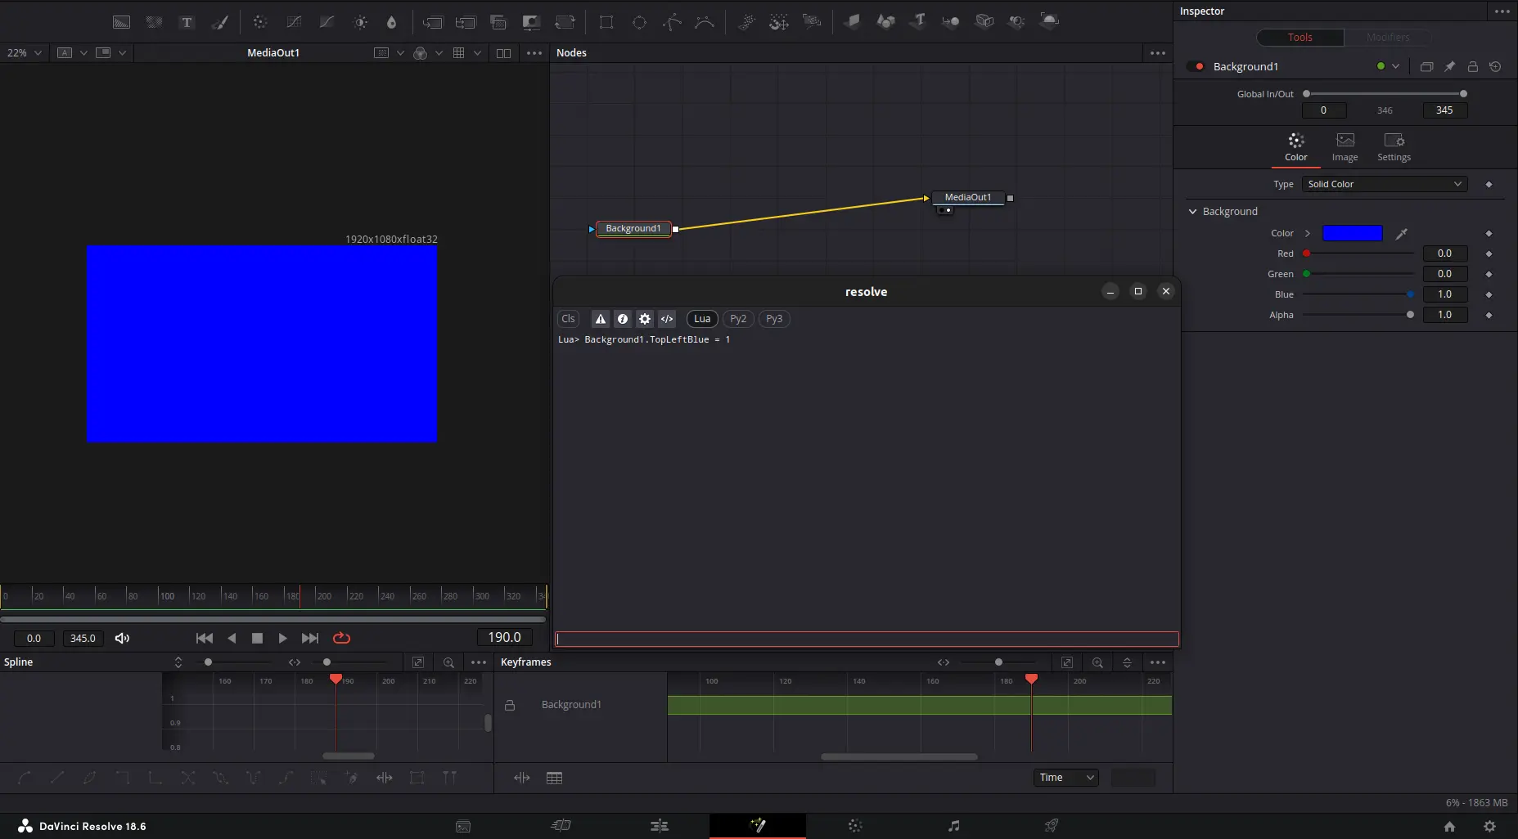
Task: Open the Image tab of Background1
Action: tap(1345, 147)
